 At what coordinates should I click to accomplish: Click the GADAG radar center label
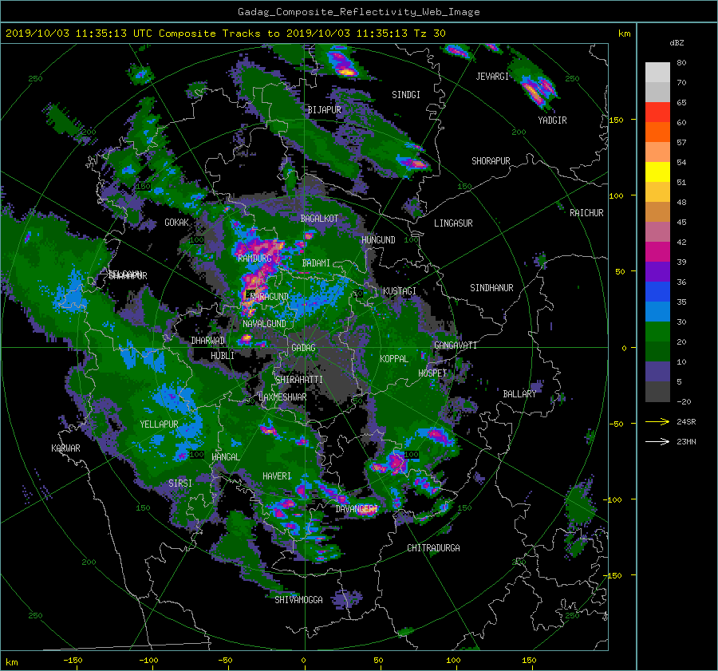coord(303,348)
